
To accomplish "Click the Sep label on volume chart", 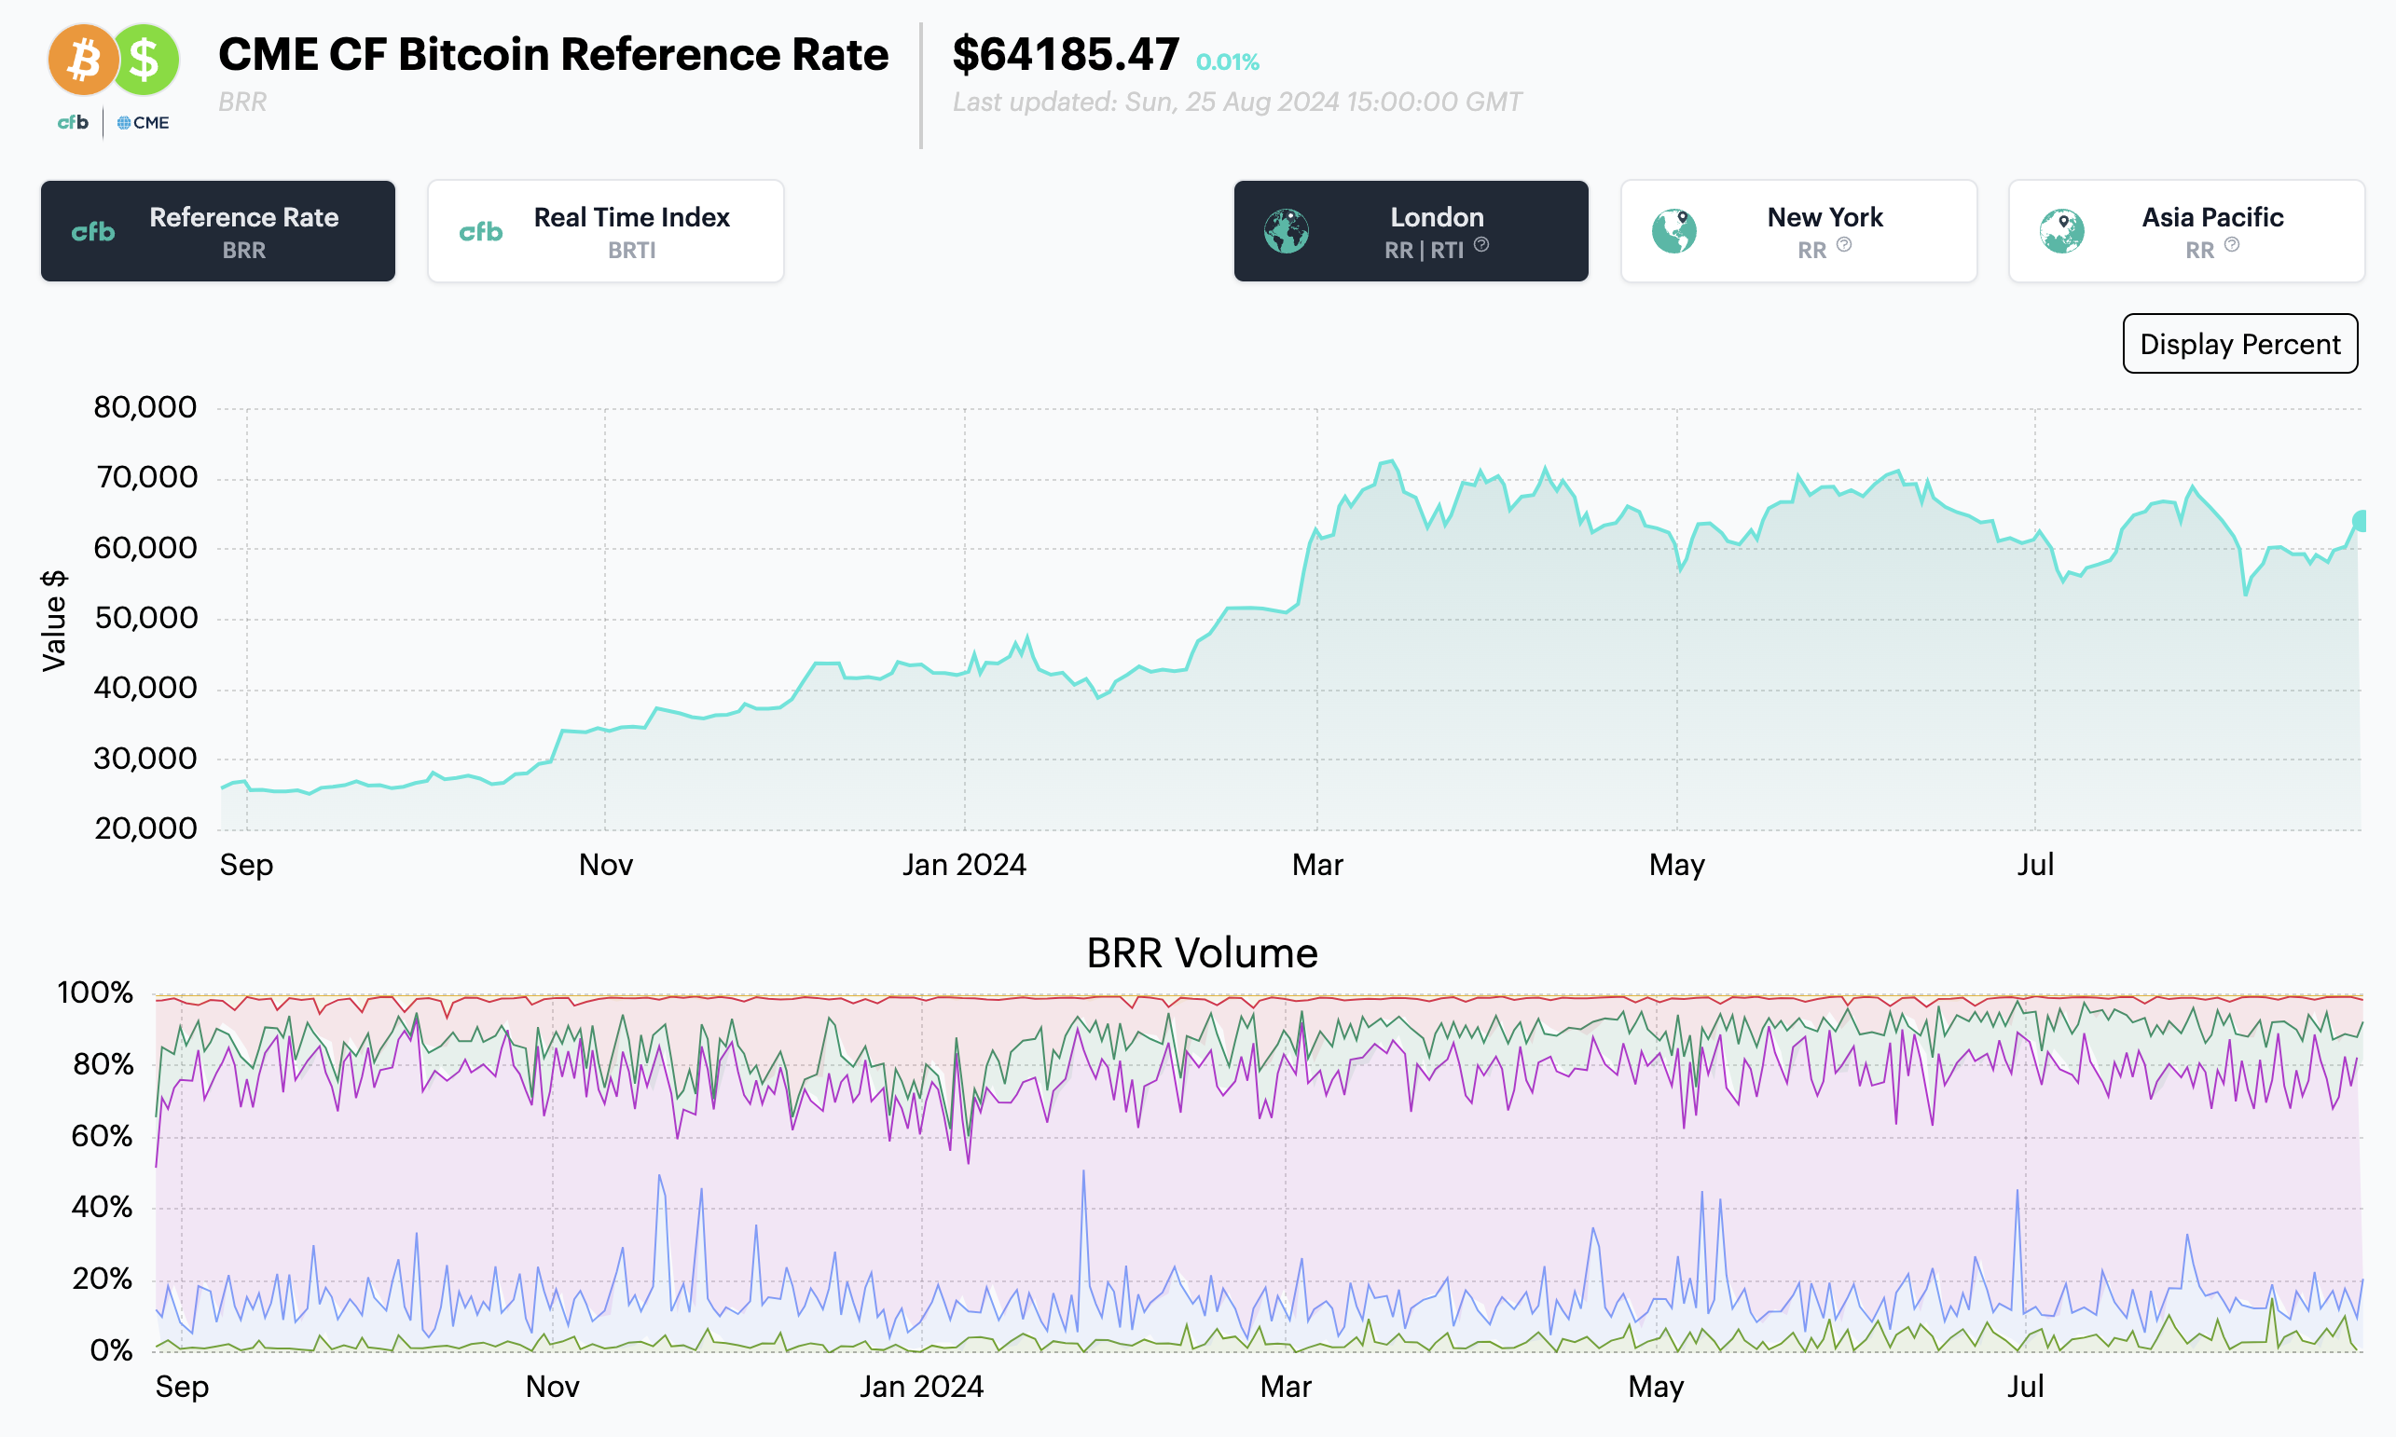I will (182, 1387).
